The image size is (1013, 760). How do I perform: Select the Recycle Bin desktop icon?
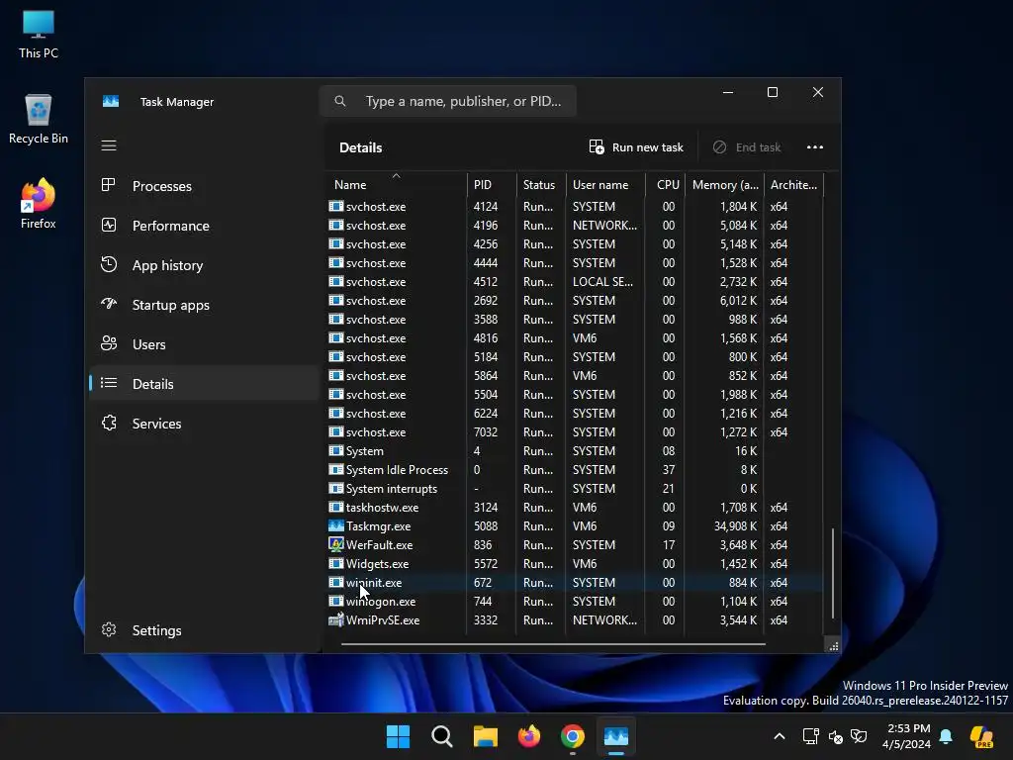(x=39, y=120)
